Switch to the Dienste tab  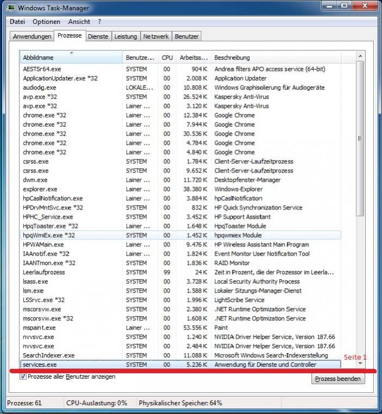pos(98,36)
